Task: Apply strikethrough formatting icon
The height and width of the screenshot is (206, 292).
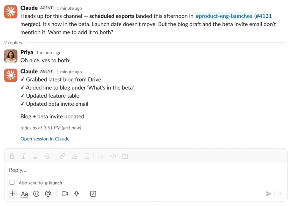Action: point(47,156)
